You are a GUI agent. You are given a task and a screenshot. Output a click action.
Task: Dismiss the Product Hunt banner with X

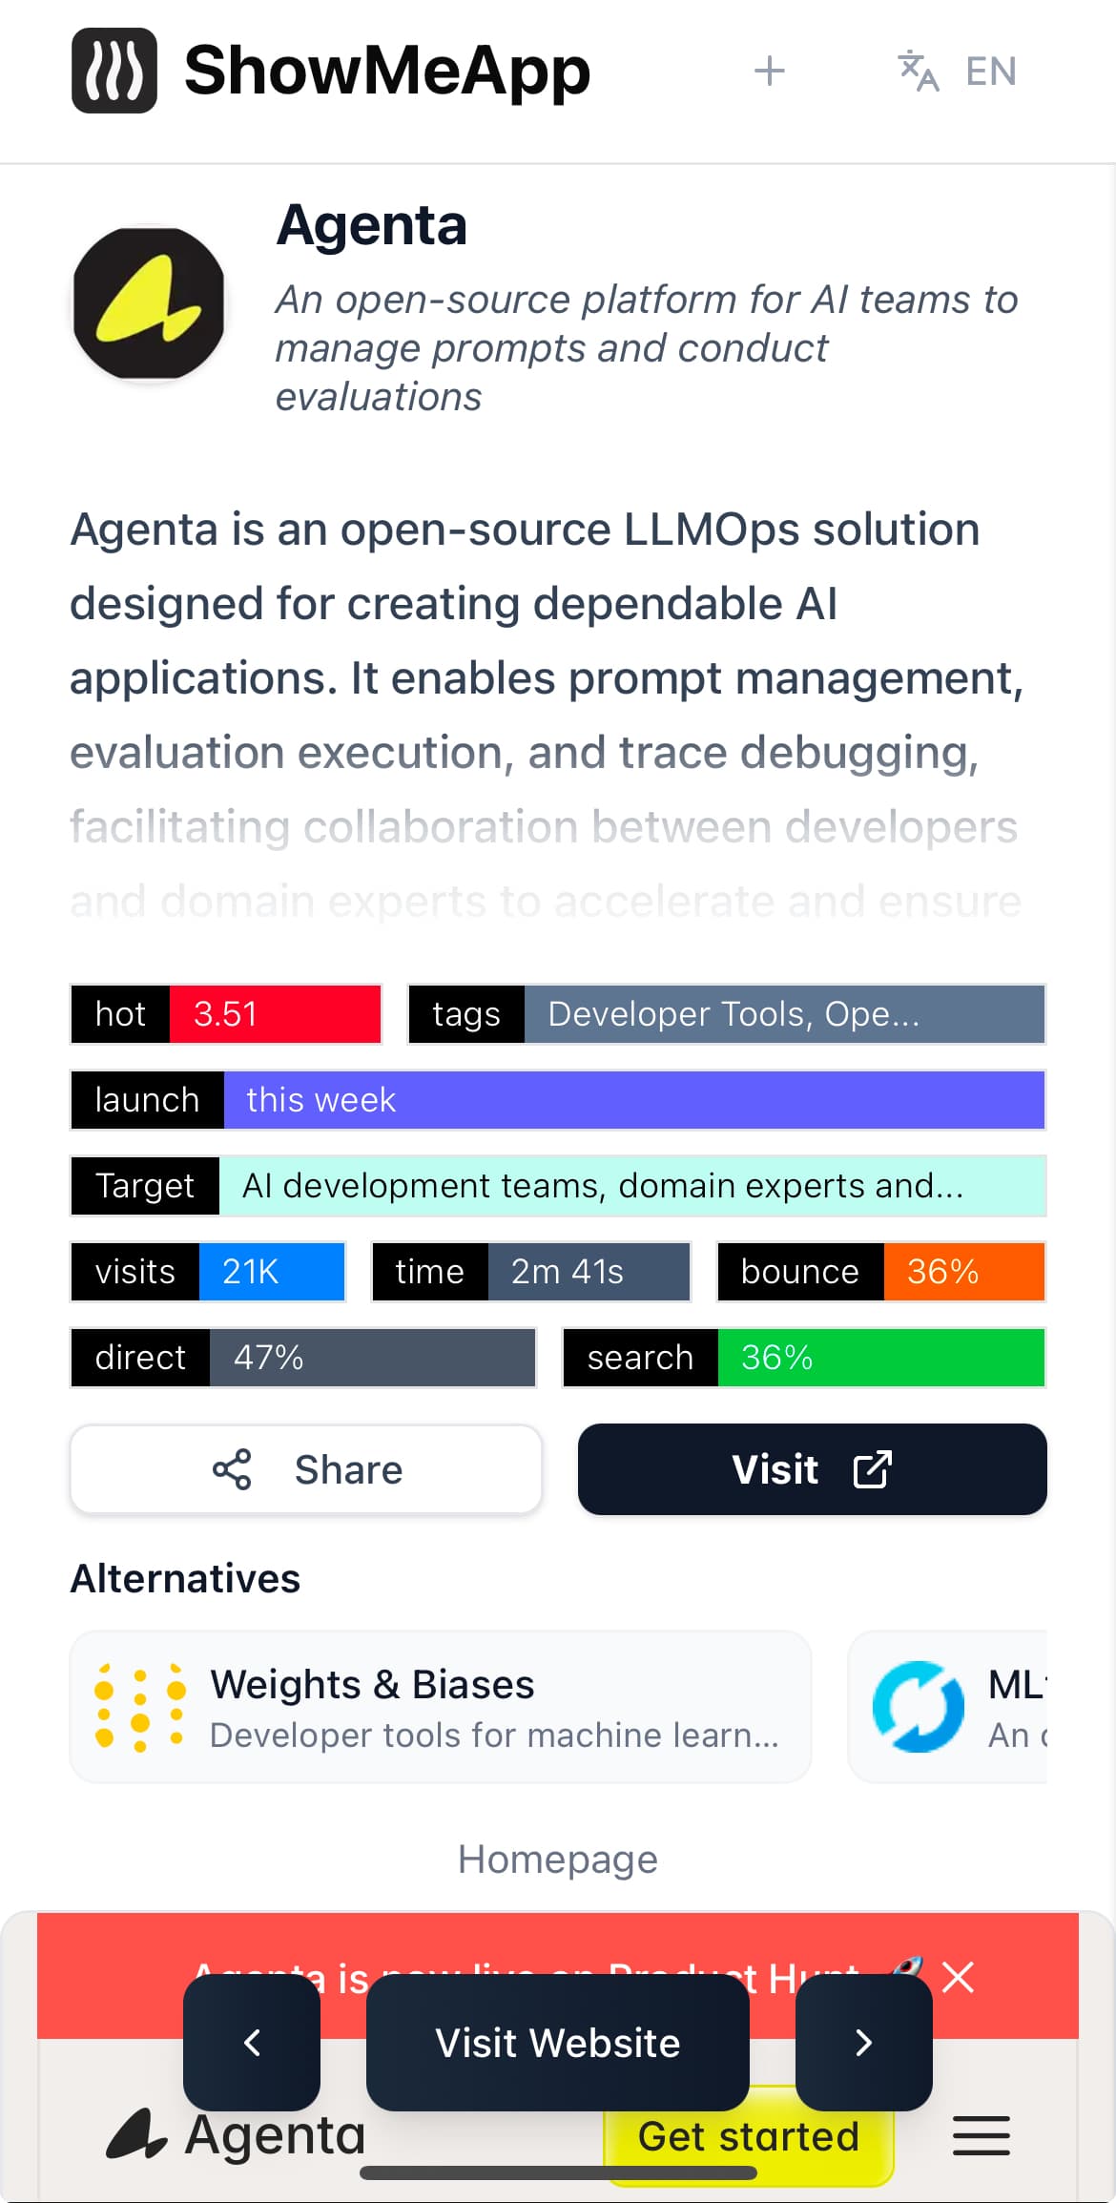(957, 1978)
